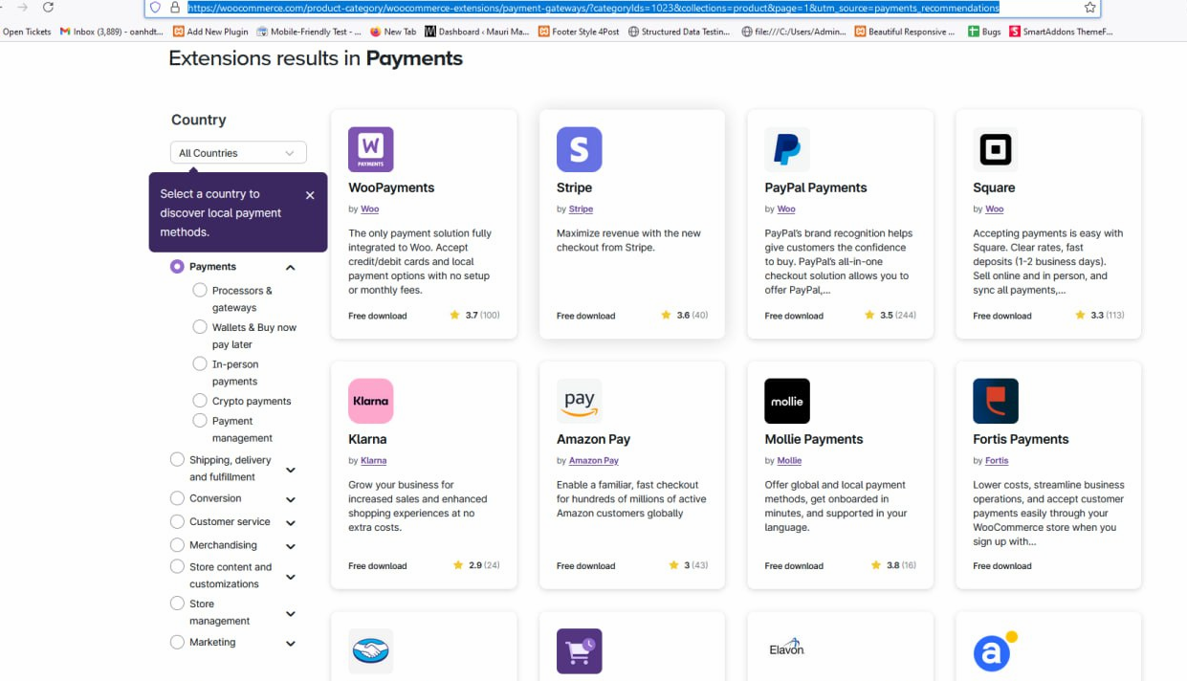
Task: Select the Merchandising radio button
Action: click(x=177, y=545)
